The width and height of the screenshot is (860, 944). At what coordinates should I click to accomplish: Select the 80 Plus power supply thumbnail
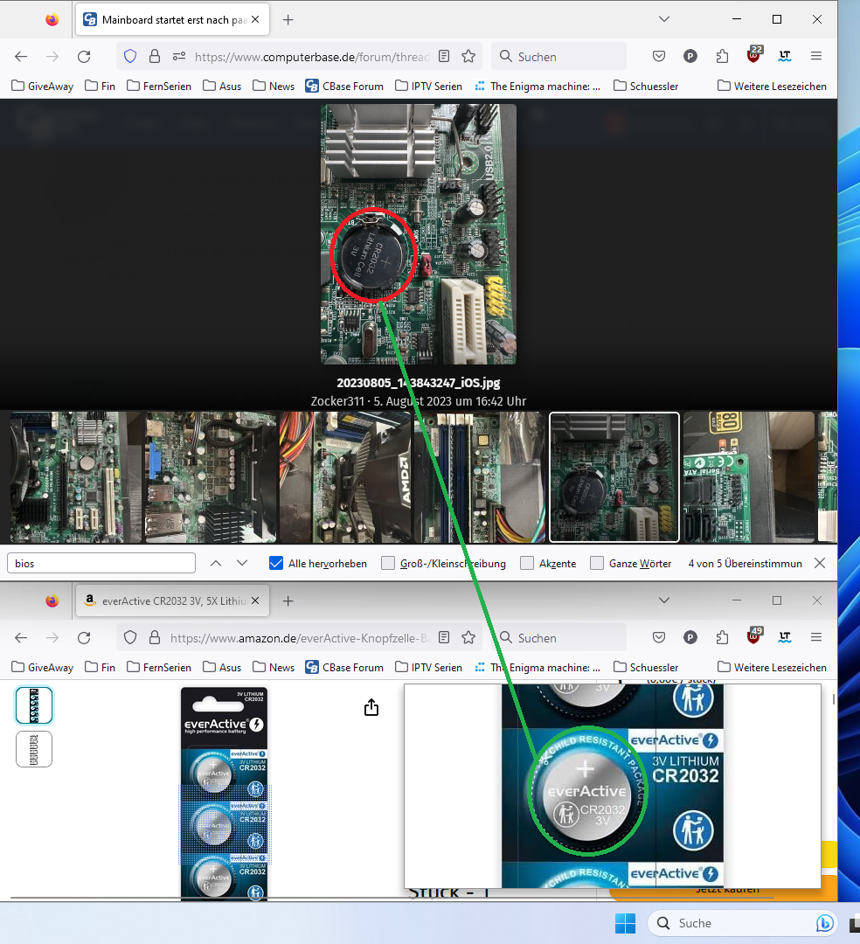tap(749, 477)
